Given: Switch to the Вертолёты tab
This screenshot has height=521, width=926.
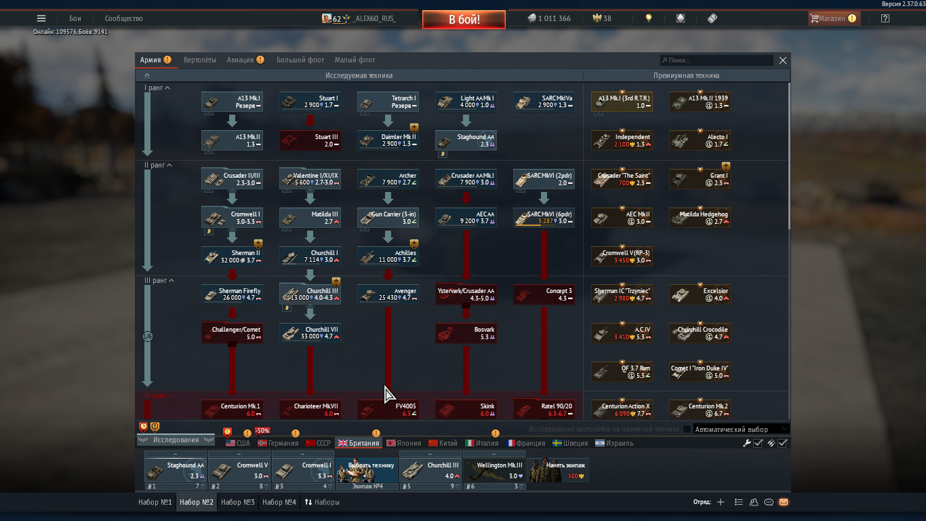Looking at the screenshot, I should coord(200,60).
